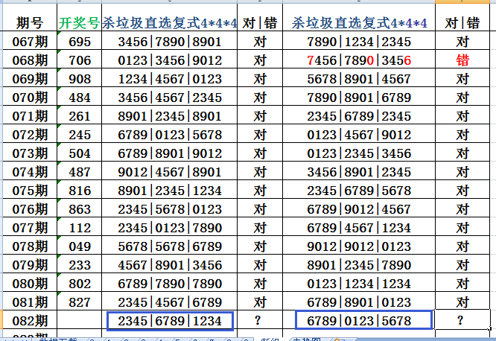This screenshot has height=341, width=496.
Task: Select winning number cell 695
Action: [80, 42]
